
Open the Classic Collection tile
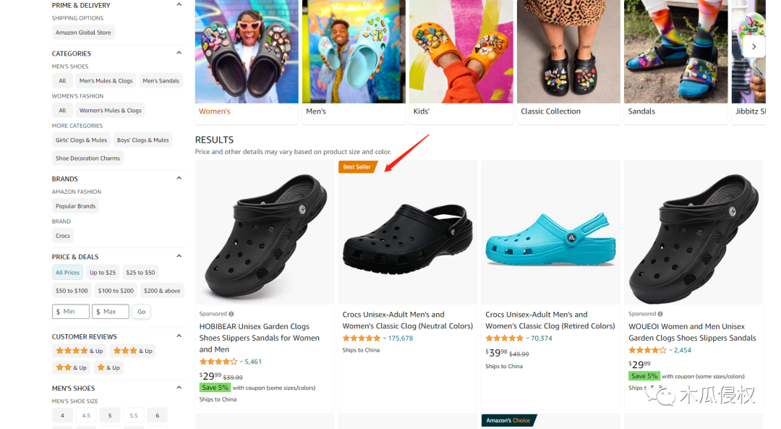click(568, 61)
